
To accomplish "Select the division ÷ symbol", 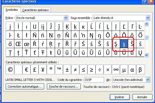I will pyautogui.click(x=99, y=70).
